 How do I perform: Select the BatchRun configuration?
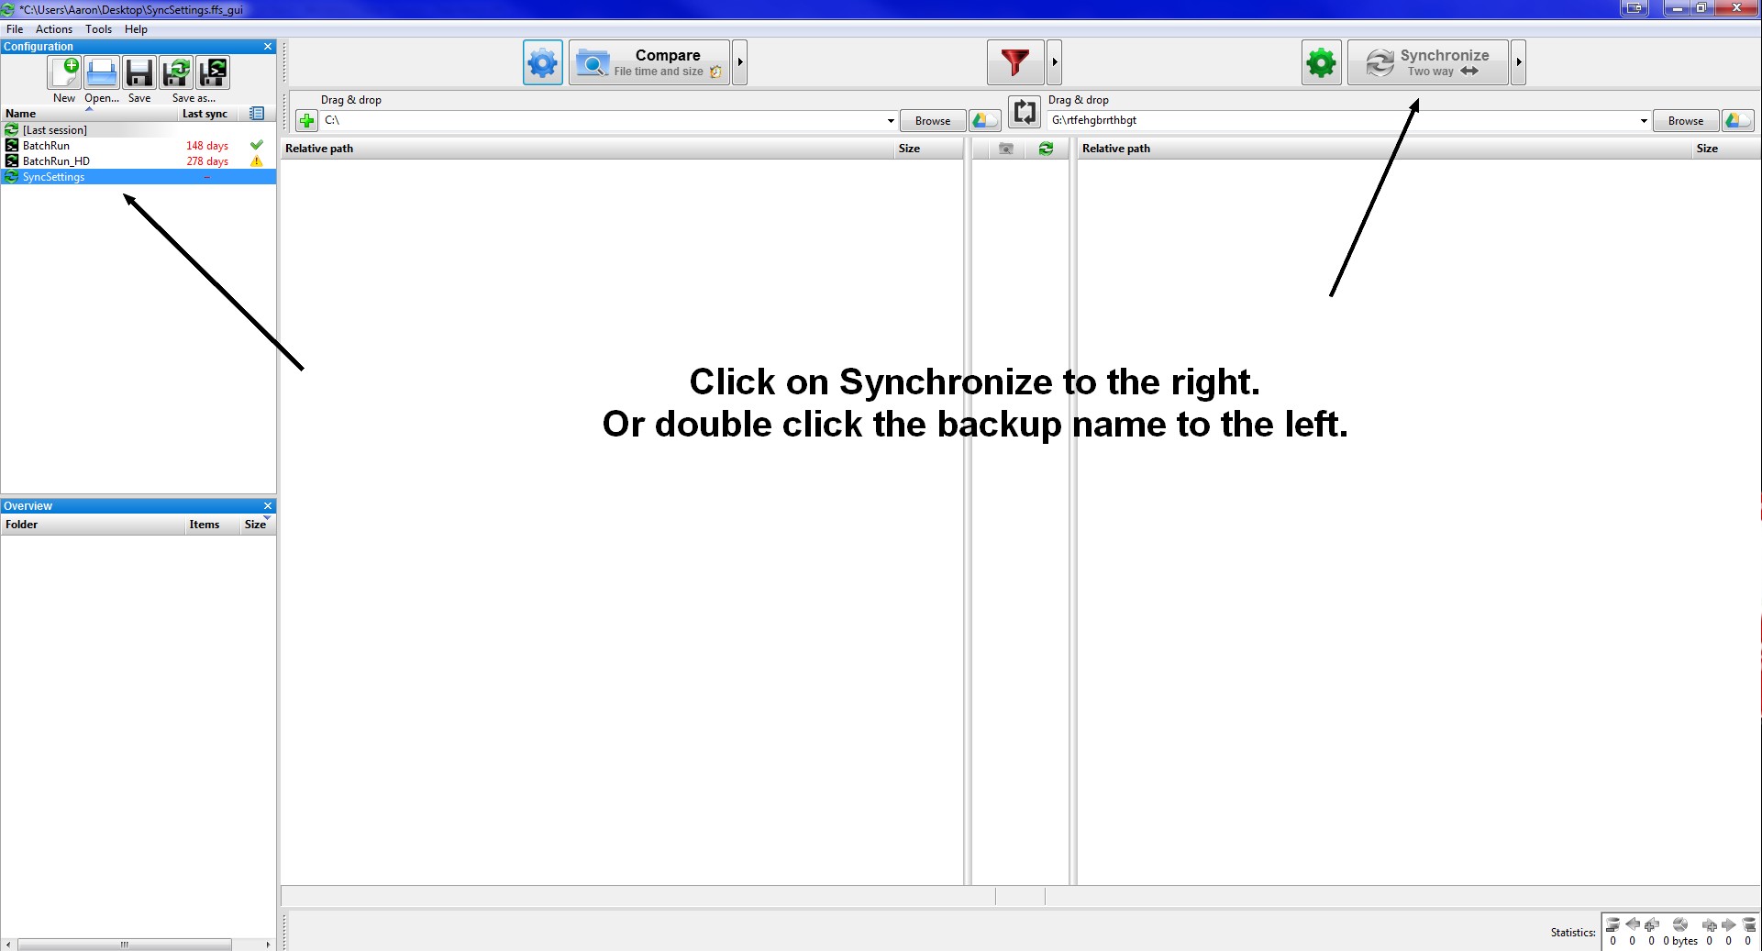coord(138,146)
